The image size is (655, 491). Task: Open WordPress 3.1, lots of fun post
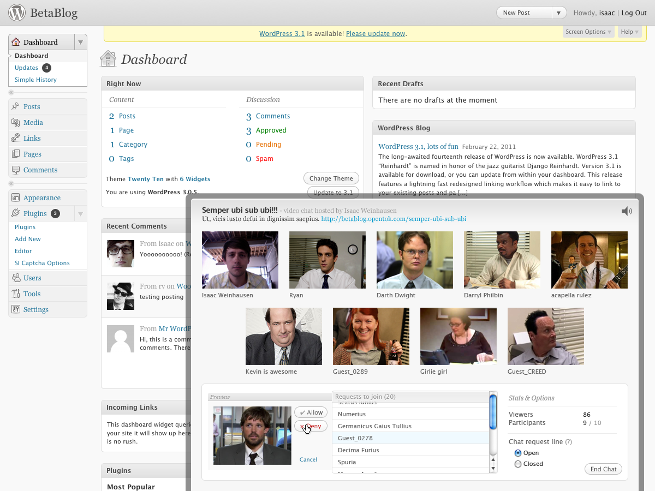pyautogui.click(x=419, y=146)
